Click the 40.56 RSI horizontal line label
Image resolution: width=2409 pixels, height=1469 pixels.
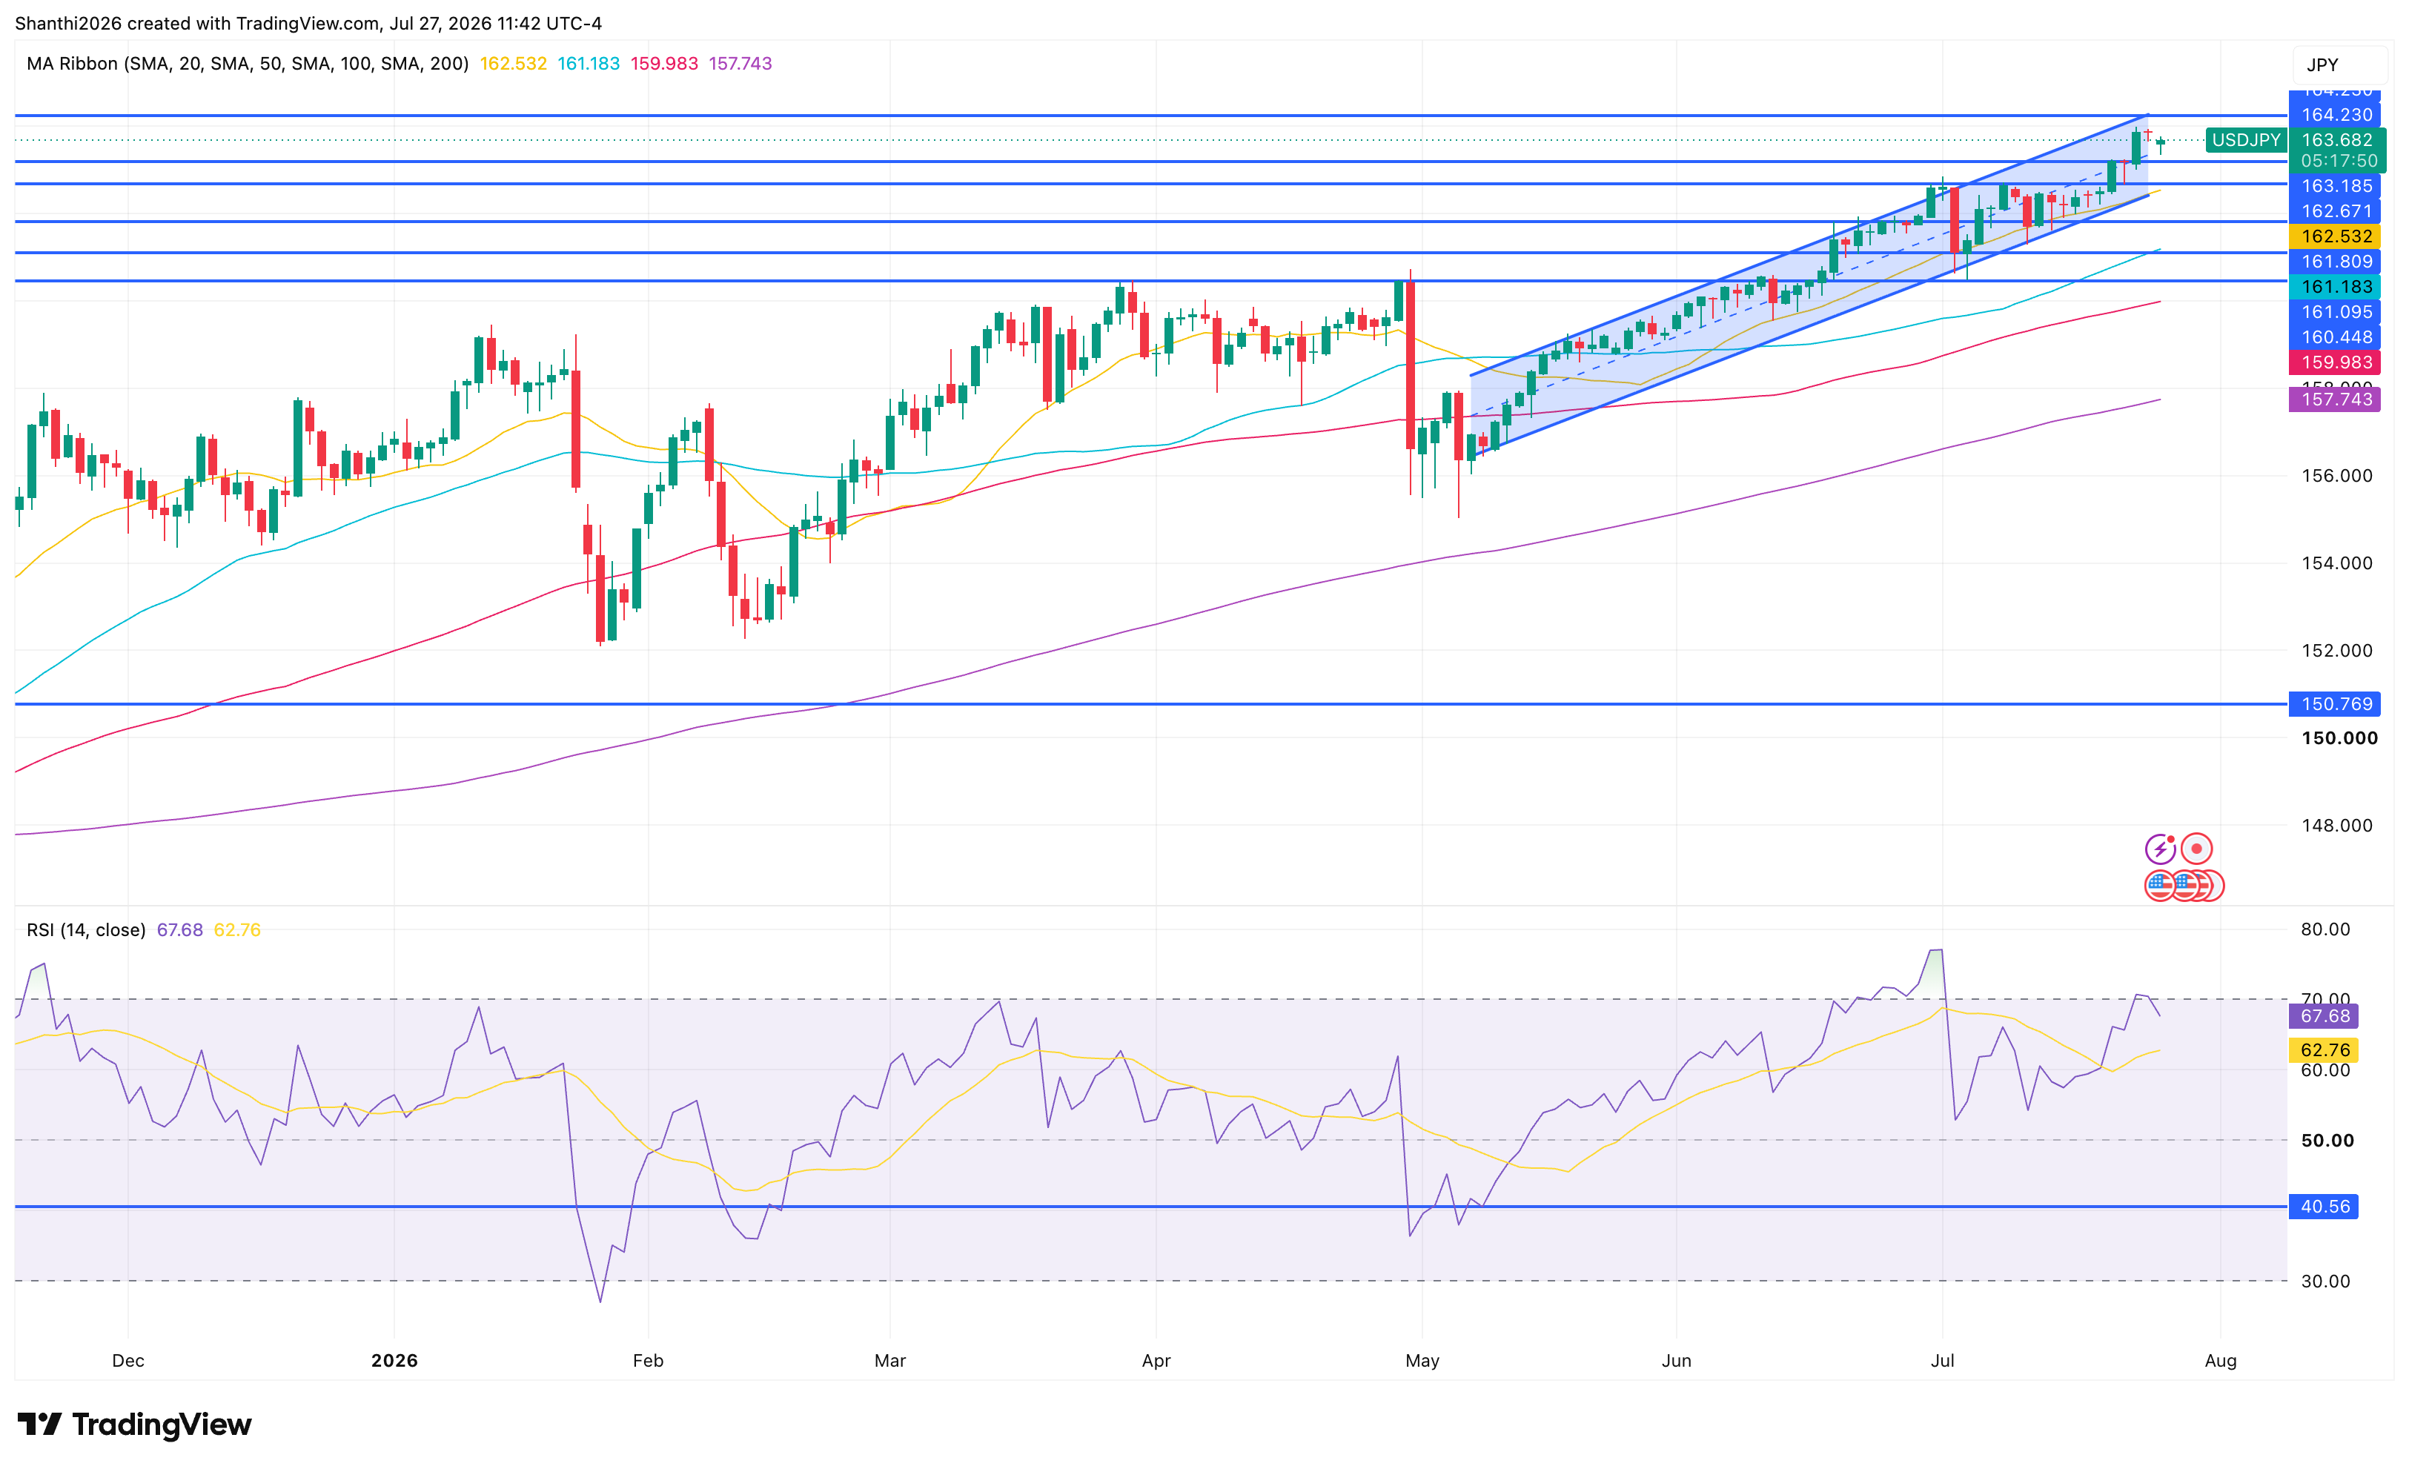pyautogui.click(x=2324, y=1207)
